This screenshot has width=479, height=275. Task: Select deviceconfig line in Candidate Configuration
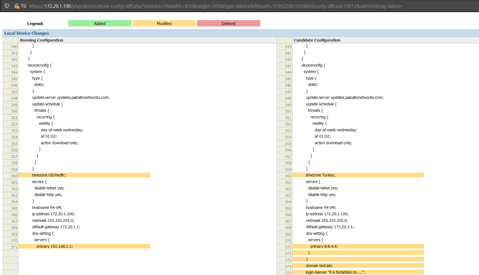coord(313,65)
